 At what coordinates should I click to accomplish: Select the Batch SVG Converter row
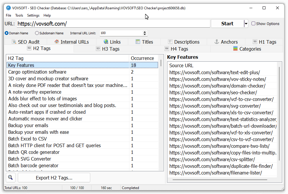[x=82, y=159]
